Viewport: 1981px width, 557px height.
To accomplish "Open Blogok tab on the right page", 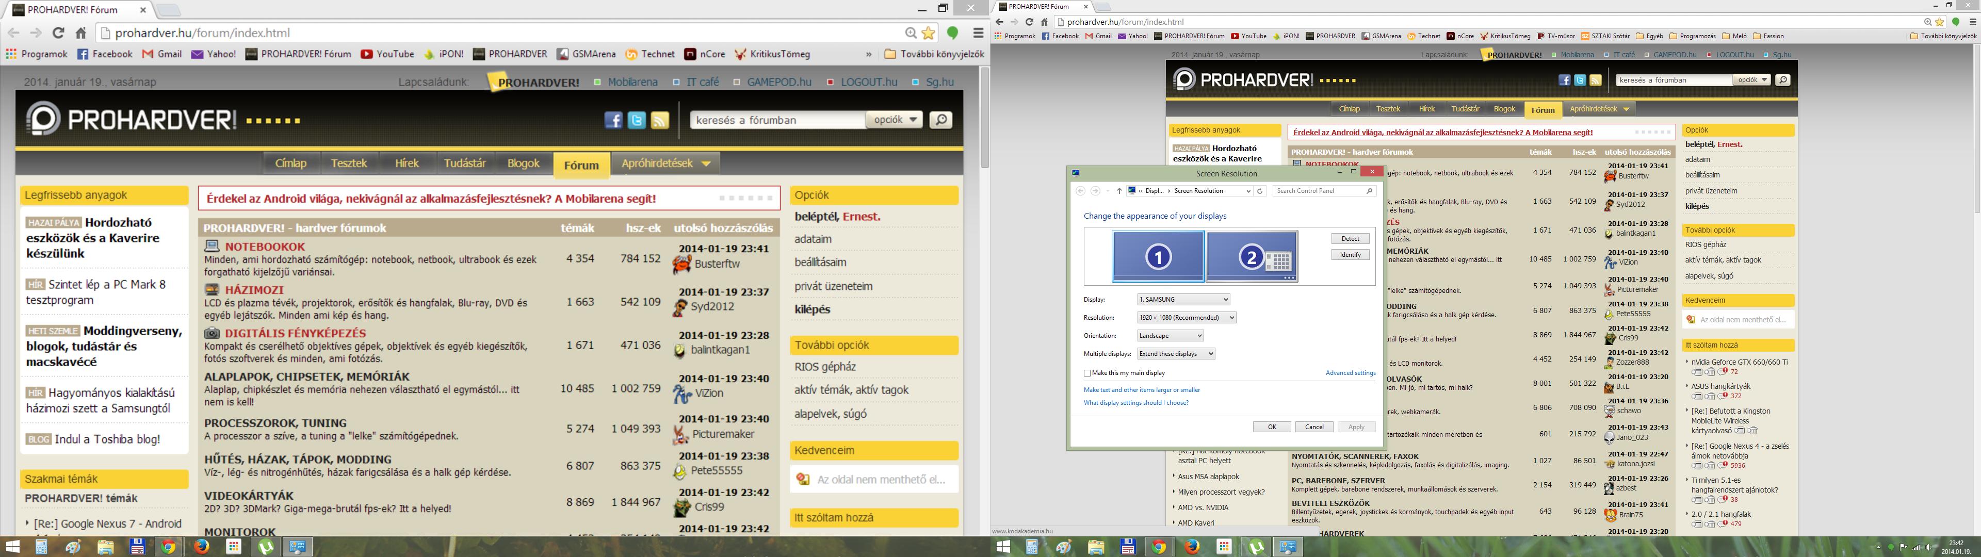I will [x=1504, y=109].
